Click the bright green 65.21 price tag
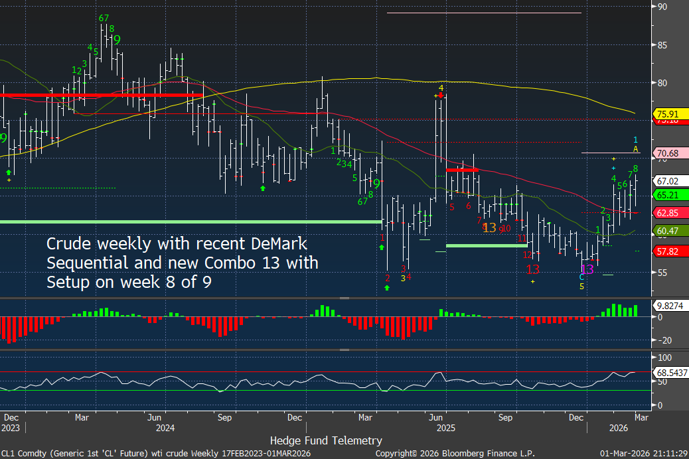 pos(666,195)
